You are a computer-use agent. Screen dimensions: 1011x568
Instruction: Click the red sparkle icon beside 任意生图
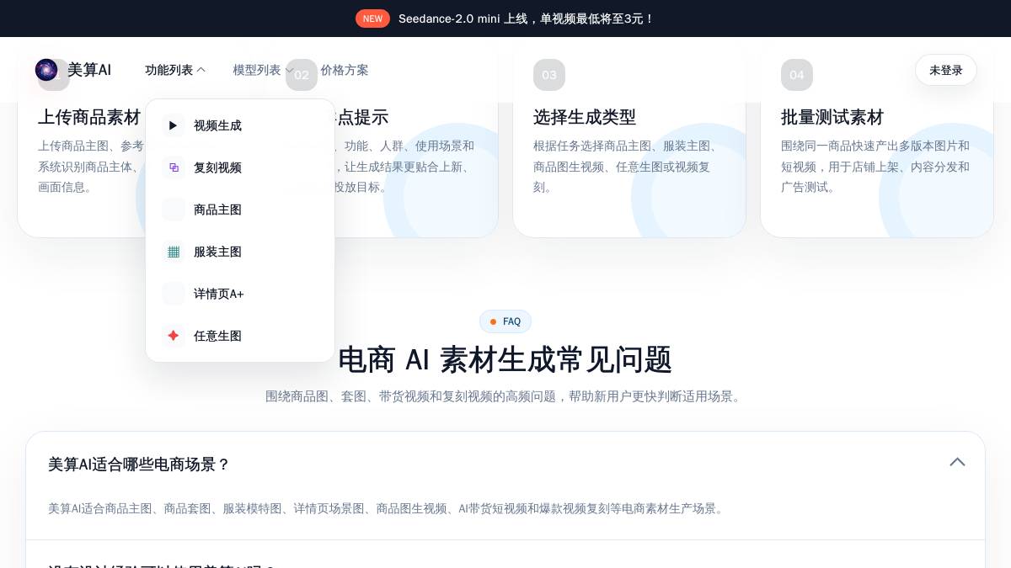[174, 336]
